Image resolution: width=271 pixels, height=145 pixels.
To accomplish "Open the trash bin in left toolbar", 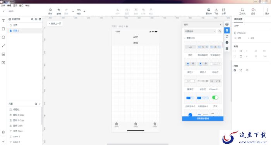I will [x=3, y=132].
